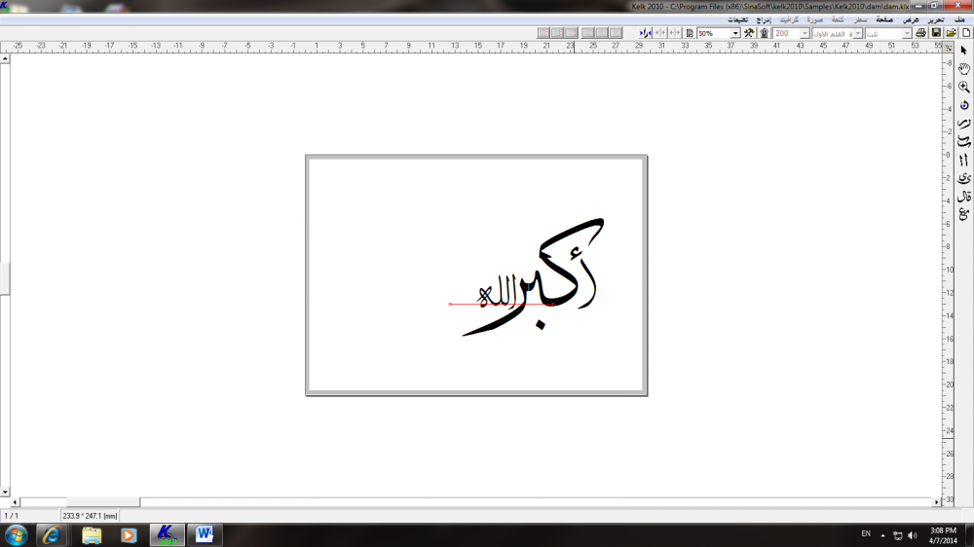This screenshot has width=974, height=547.
Task: Click the trash bin toolbar icon
Action: click(x=765, y=33)
